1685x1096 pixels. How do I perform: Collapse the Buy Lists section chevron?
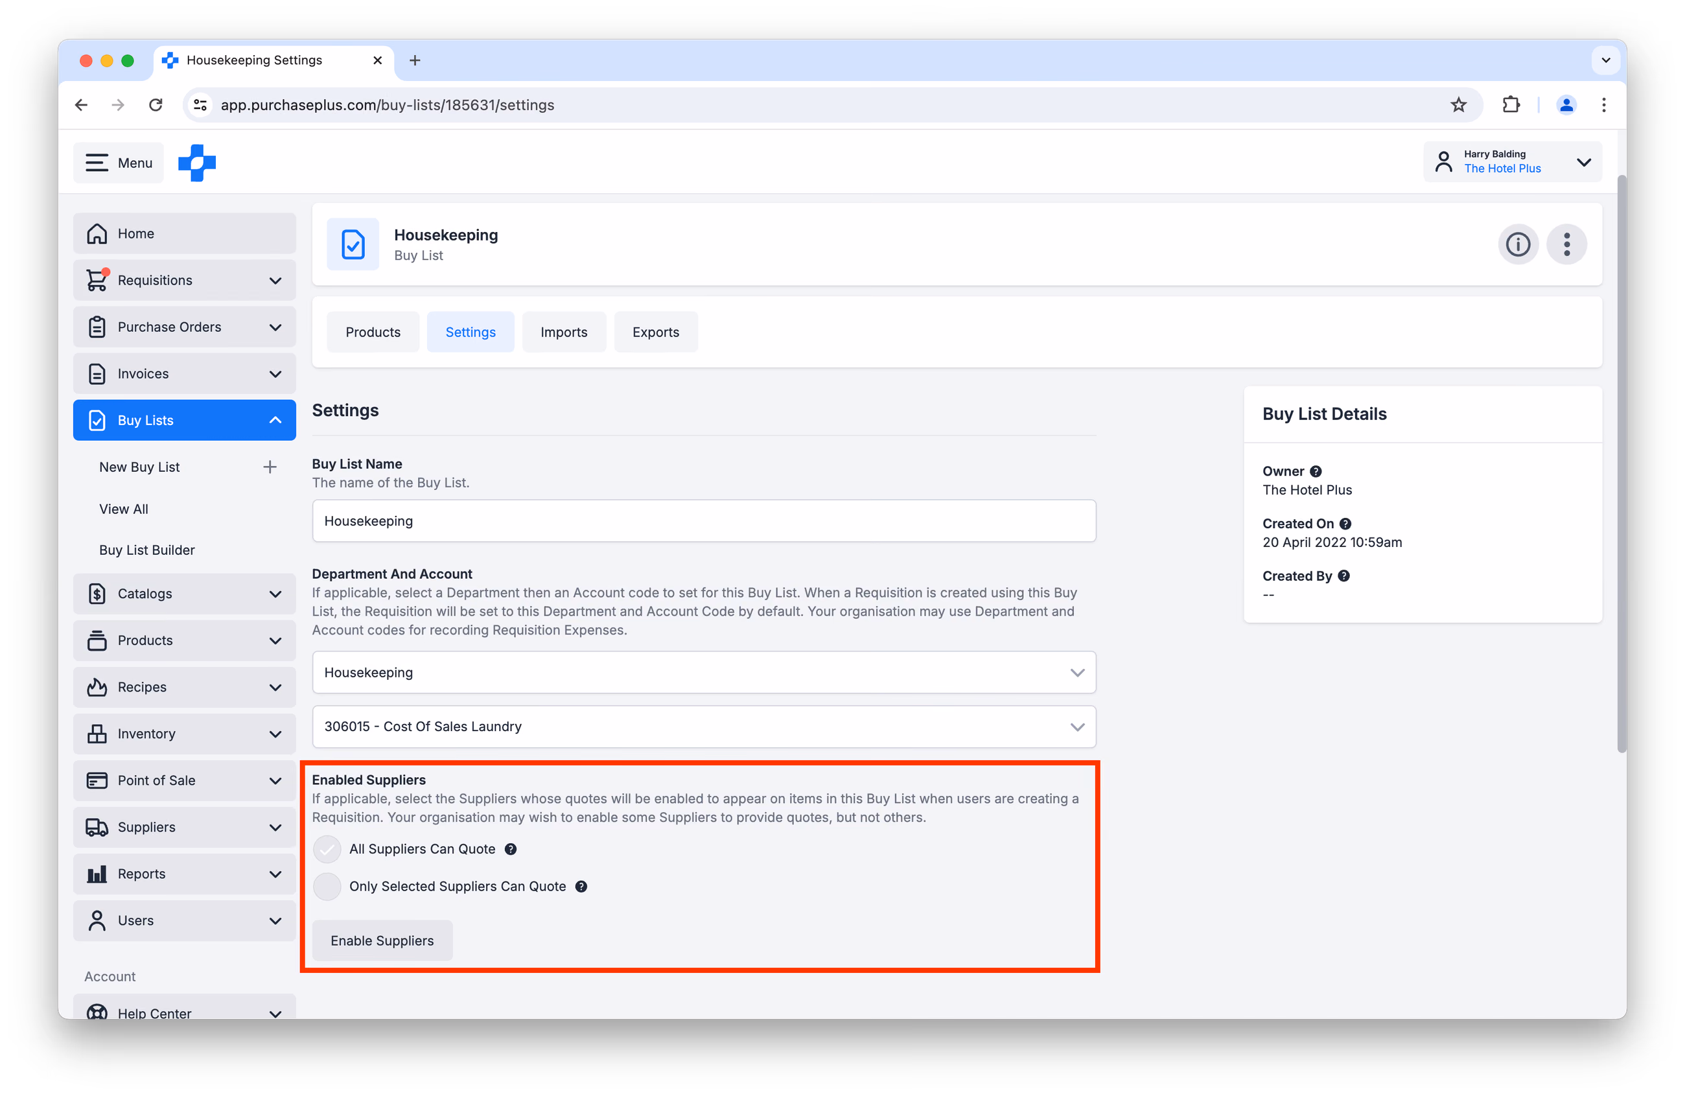pyautogui.click(x=275, y=421)
